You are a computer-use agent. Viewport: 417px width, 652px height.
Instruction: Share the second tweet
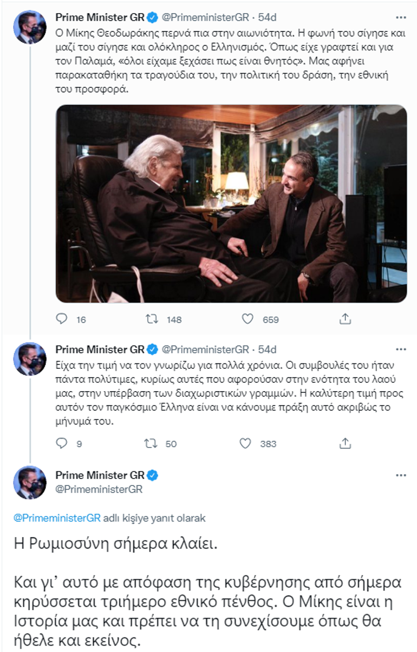click(x=345, y=443)
